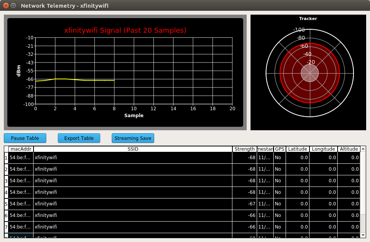Click the Export Table button
This screenshot has height=242, width=370.
pos(79,138)
